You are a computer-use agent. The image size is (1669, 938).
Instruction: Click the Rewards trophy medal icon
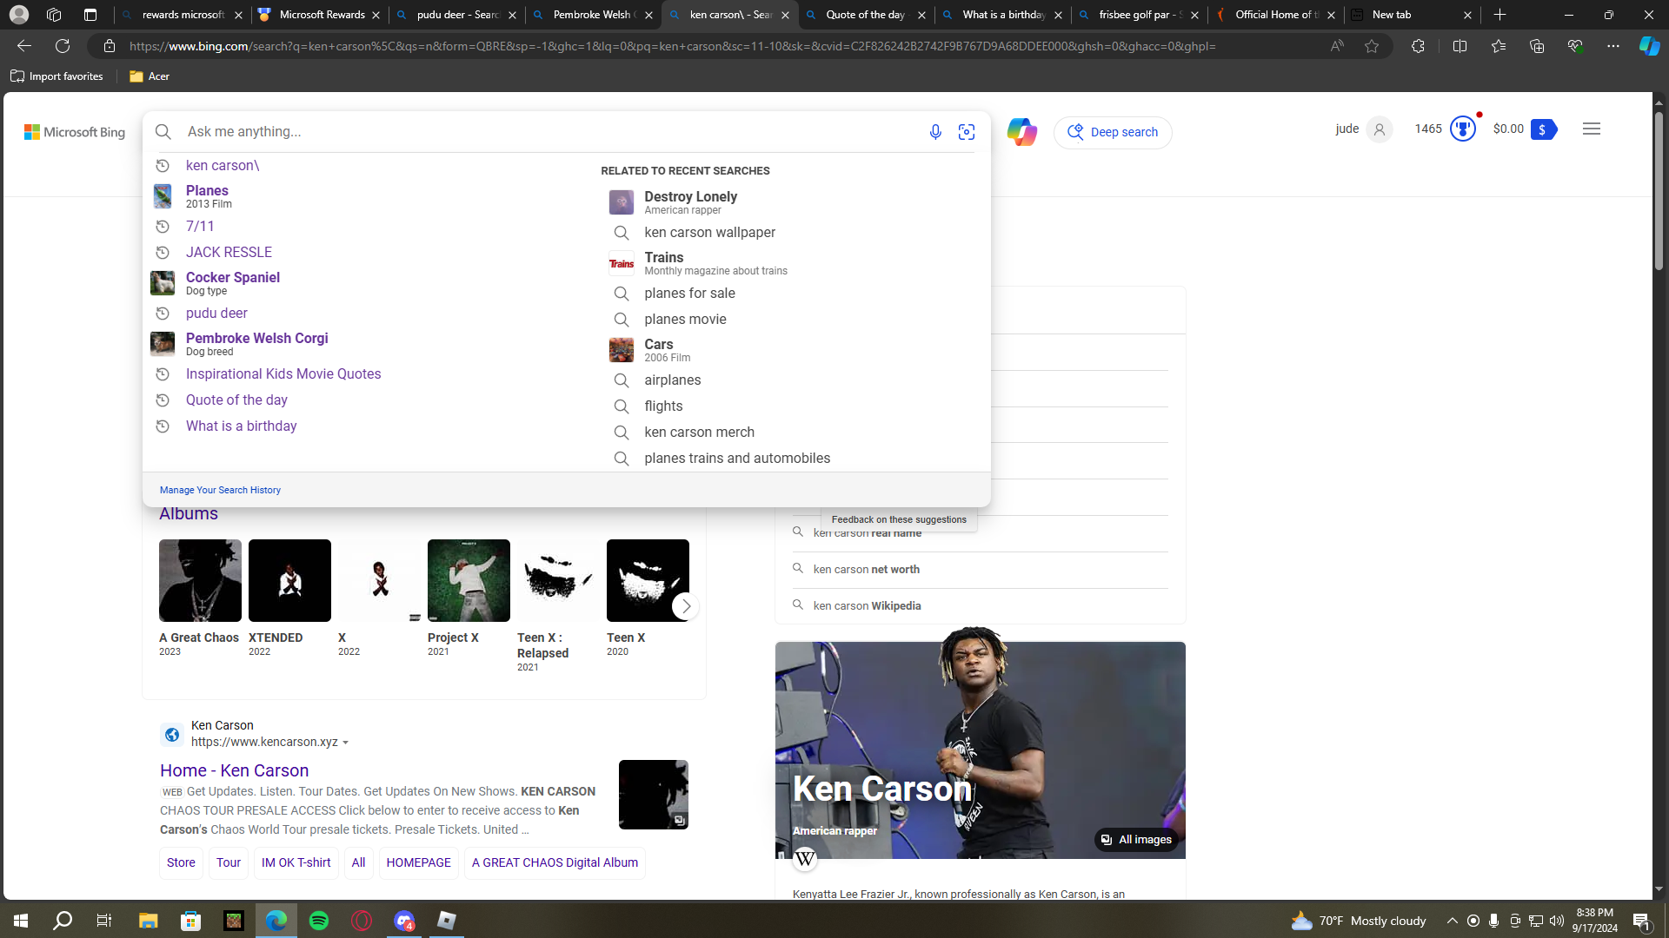coord(1463,129)
